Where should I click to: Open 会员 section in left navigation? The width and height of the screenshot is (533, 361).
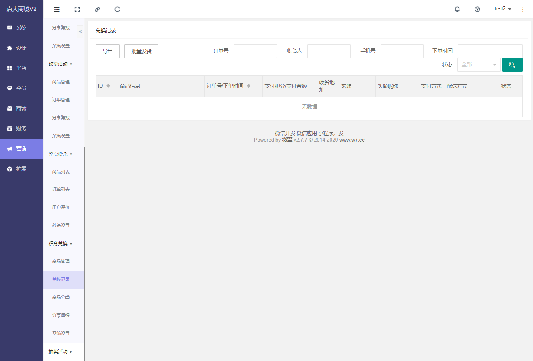click(x=22, y=88)
